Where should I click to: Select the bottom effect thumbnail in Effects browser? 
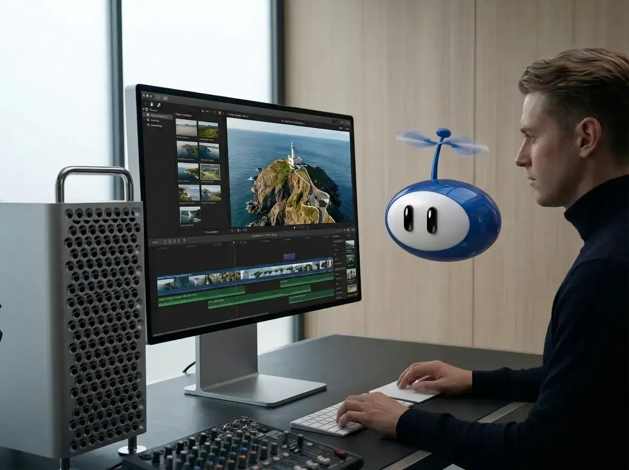352,288
